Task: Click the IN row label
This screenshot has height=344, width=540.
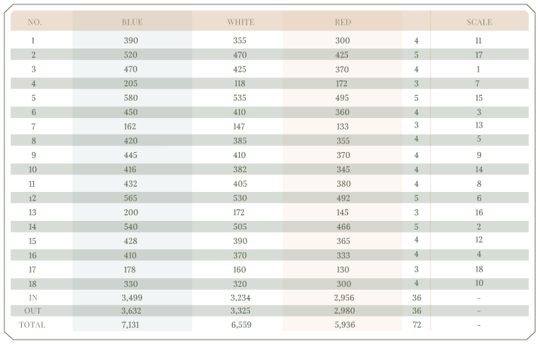Action: (x=33, y=297)
